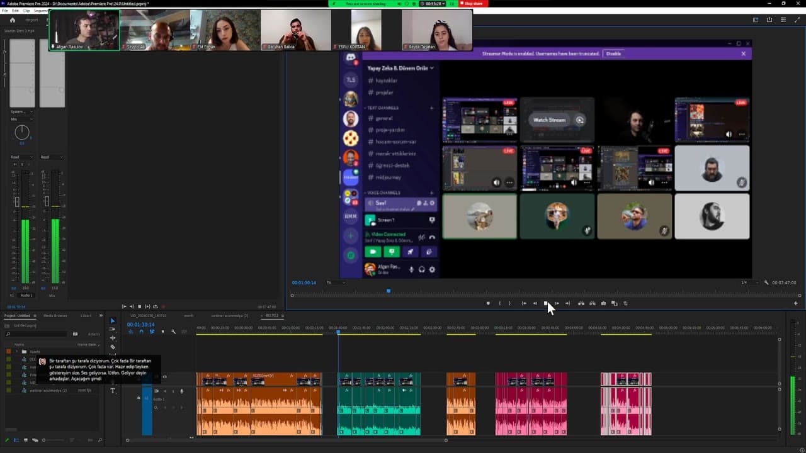Viewport: 806px width, 453px height.
Task: Toggle Discord camera button
Action: [x=373, y=252]
